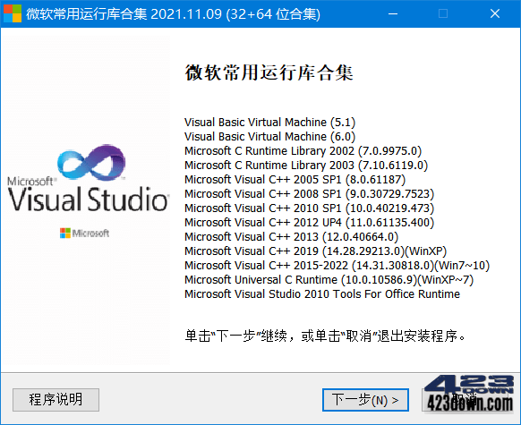Open the 程序说明 button
This screenshot has height=425, width=521.
point(56,400)
